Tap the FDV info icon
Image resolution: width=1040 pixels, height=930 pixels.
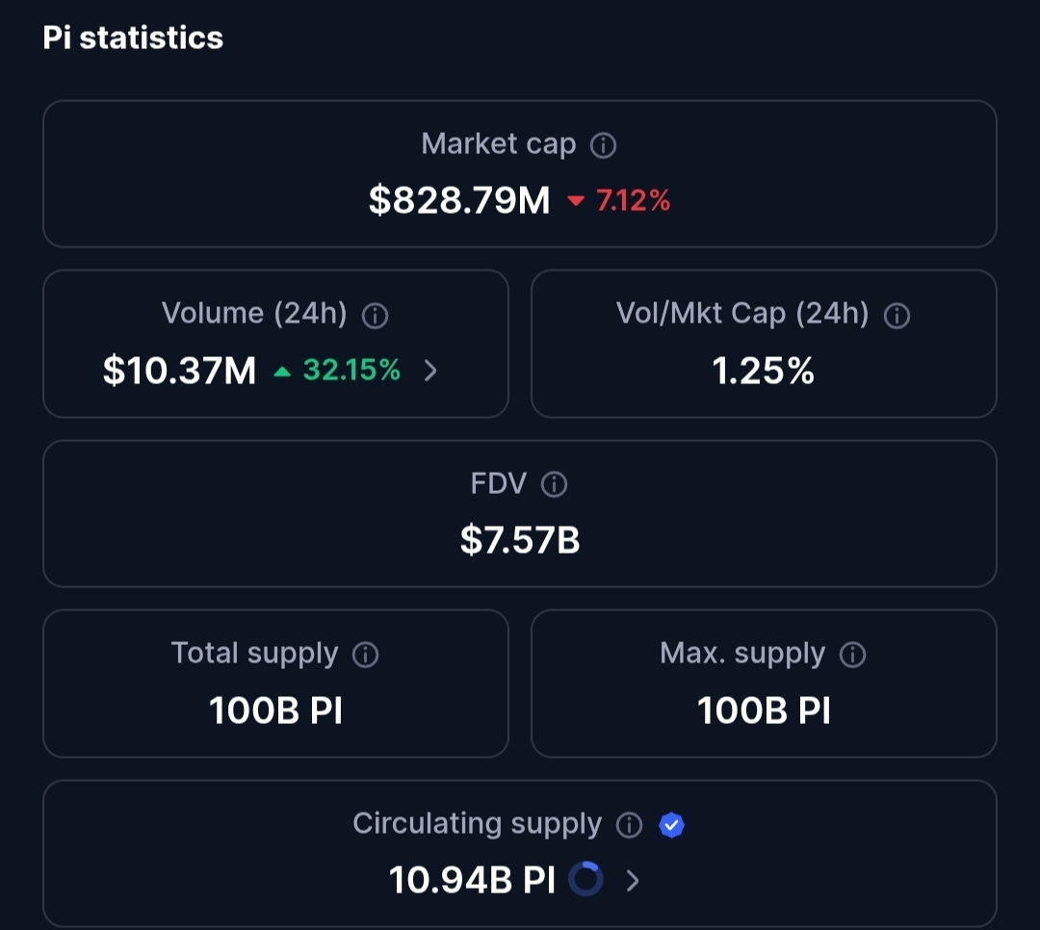coord(554,484)
